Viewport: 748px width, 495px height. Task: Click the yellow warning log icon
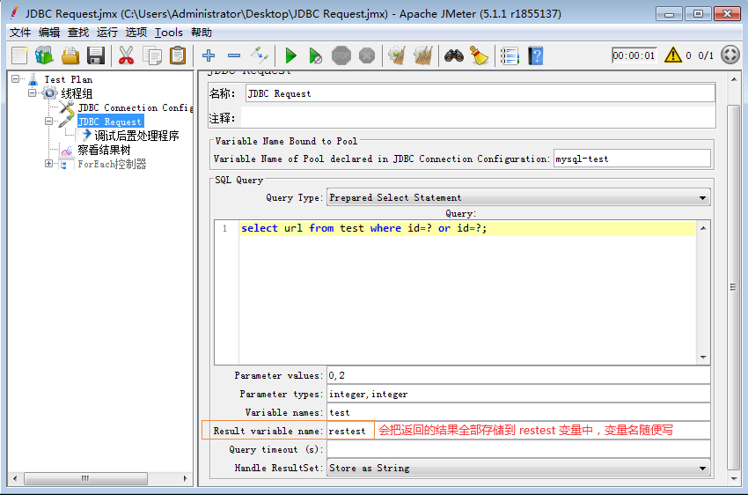pyautogui.click(x=673, y=55)
